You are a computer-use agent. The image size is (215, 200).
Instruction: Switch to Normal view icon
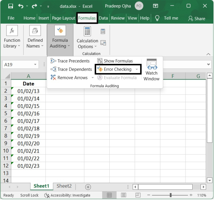109,195
